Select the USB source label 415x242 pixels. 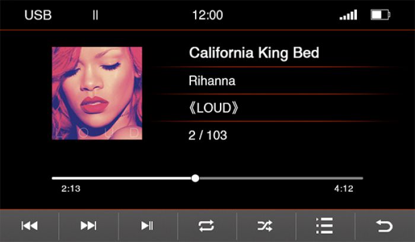pyautogui.click(x=38, y=15)
